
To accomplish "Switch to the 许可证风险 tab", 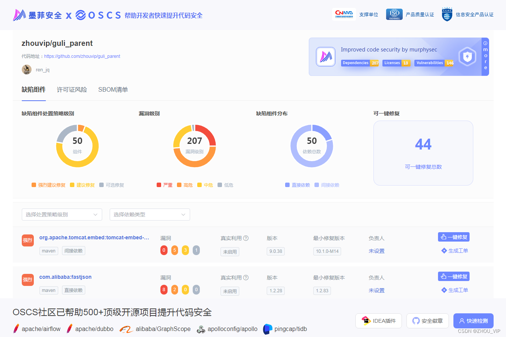I will coord(72,89).
